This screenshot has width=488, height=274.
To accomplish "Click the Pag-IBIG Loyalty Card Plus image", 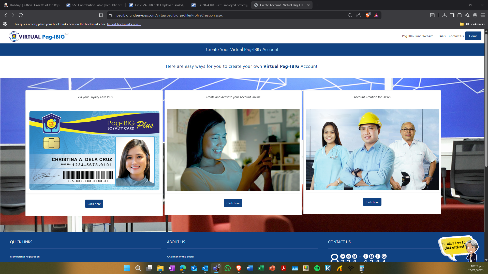I will 94,150.
